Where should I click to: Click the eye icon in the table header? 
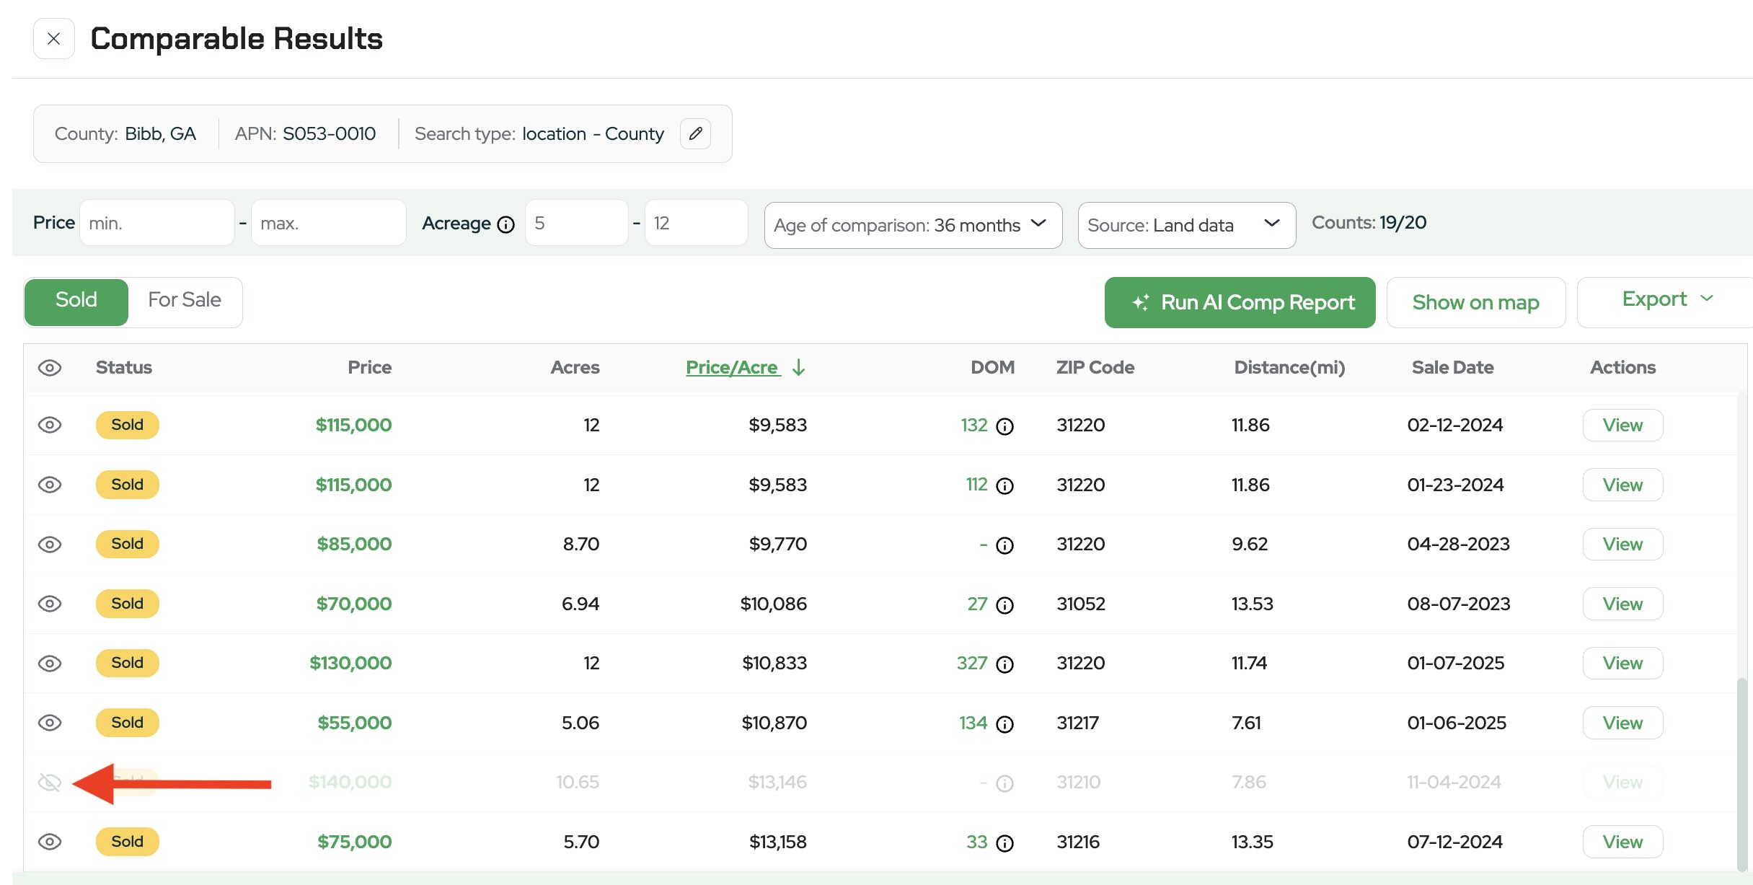coord(50,368)
